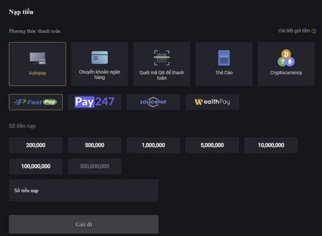
Task: Choose the Pay247 provider
Action: (95, 102)
